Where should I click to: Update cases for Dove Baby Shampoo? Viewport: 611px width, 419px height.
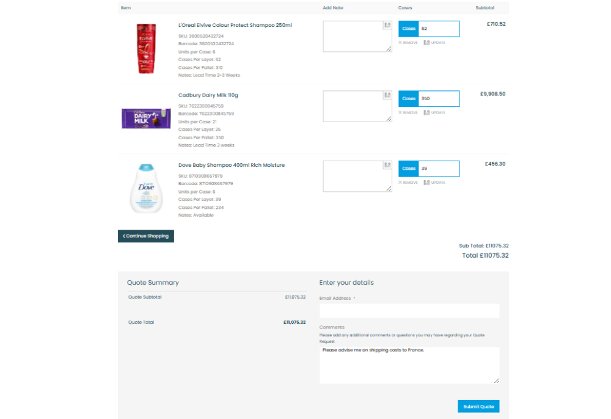click(434, 182)
